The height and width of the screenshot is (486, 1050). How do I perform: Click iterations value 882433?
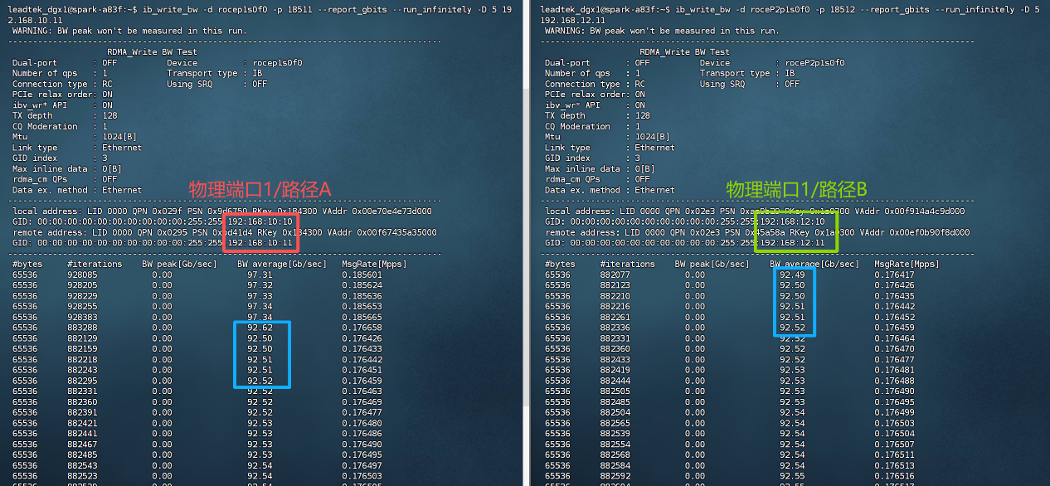point(615,359)
